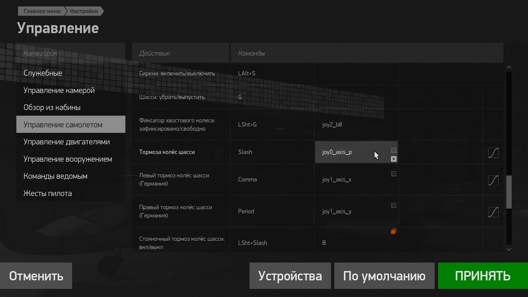Click green ПРИНЯТЬ button
Viewport: 528px width, 297px height.
tap(483, 276)
